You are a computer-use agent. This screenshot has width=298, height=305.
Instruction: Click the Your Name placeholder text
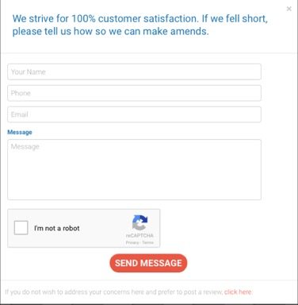click(x=29, y=71)
